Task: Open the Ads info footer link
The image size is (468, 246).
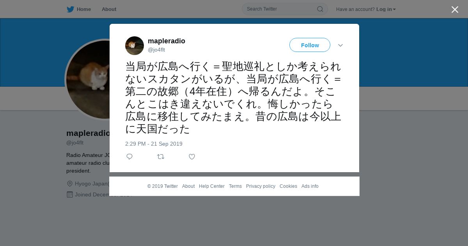Action: click(x=310, y=186)
